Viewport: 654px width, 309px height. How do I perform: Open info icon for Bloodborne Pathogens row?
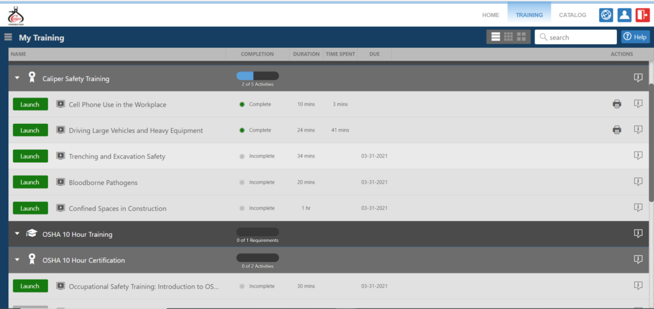[638, 181]
